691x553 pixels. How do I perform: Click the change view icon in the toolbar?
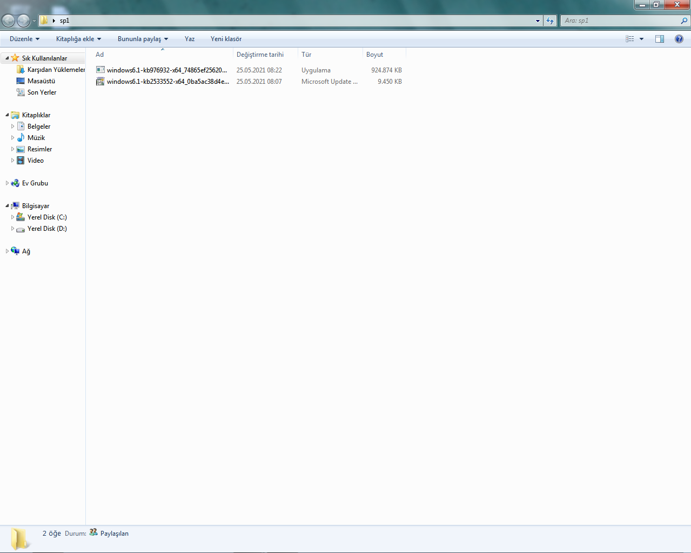[629, 39]
